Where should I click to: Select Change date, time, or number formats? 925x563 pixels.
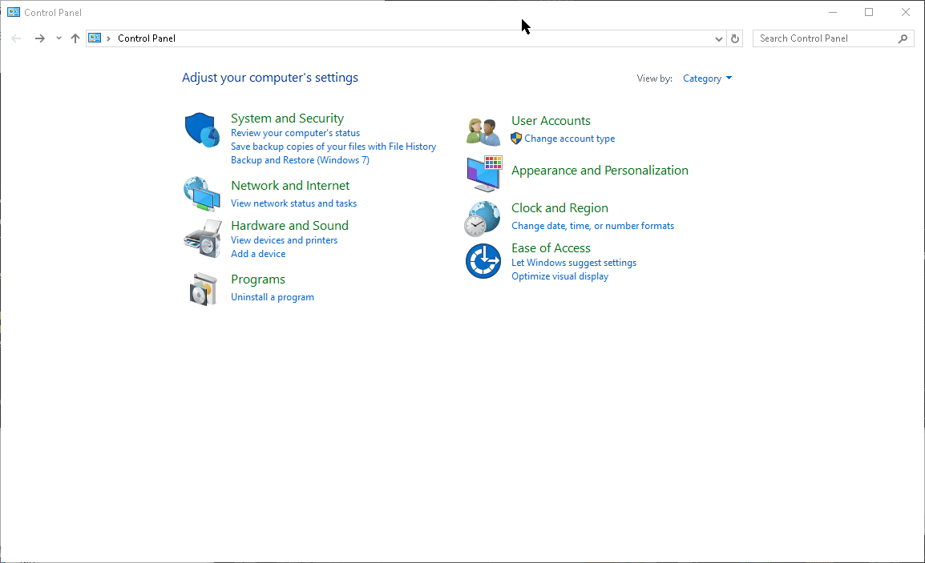(593, 226)
